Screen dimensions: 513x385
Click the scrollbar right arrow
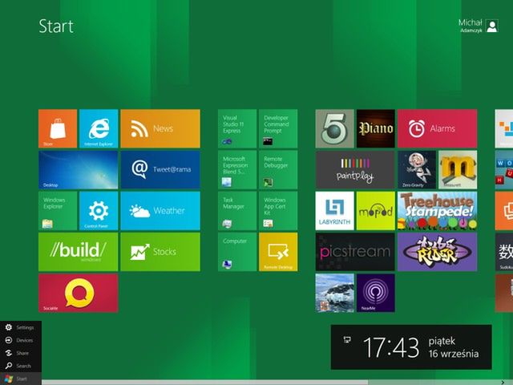click(x=503, y=383)
